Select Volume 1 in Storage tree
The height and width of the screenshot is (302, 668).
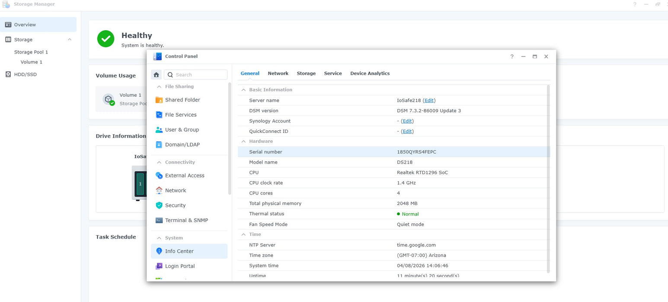pyautogui.click(x=32, y=62)
